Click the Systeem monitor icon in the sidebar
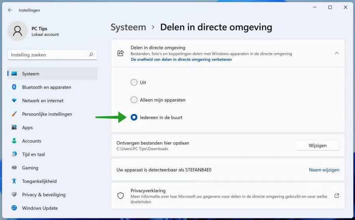 click(14, 74)
